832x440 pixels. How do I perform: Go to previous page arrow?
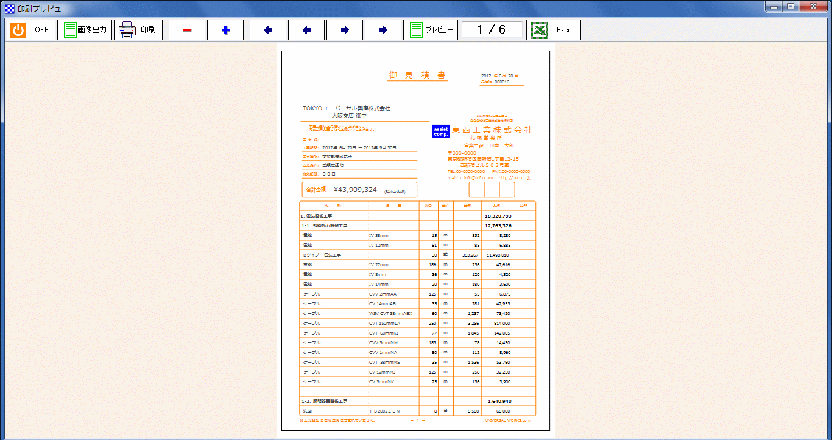click(306, 30)
